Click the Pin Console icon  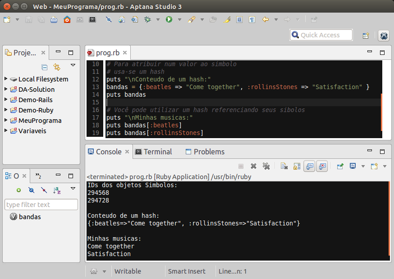[340, 166]
